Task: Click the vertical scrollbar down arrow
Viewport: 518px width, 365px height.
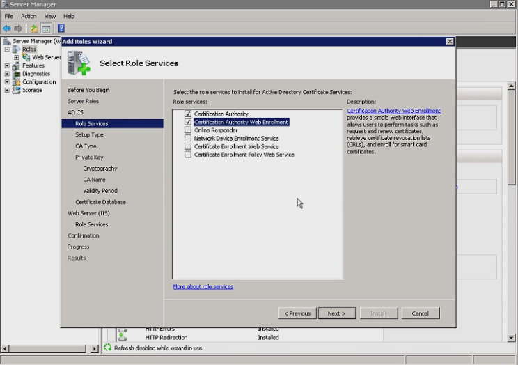Action: 511,338
